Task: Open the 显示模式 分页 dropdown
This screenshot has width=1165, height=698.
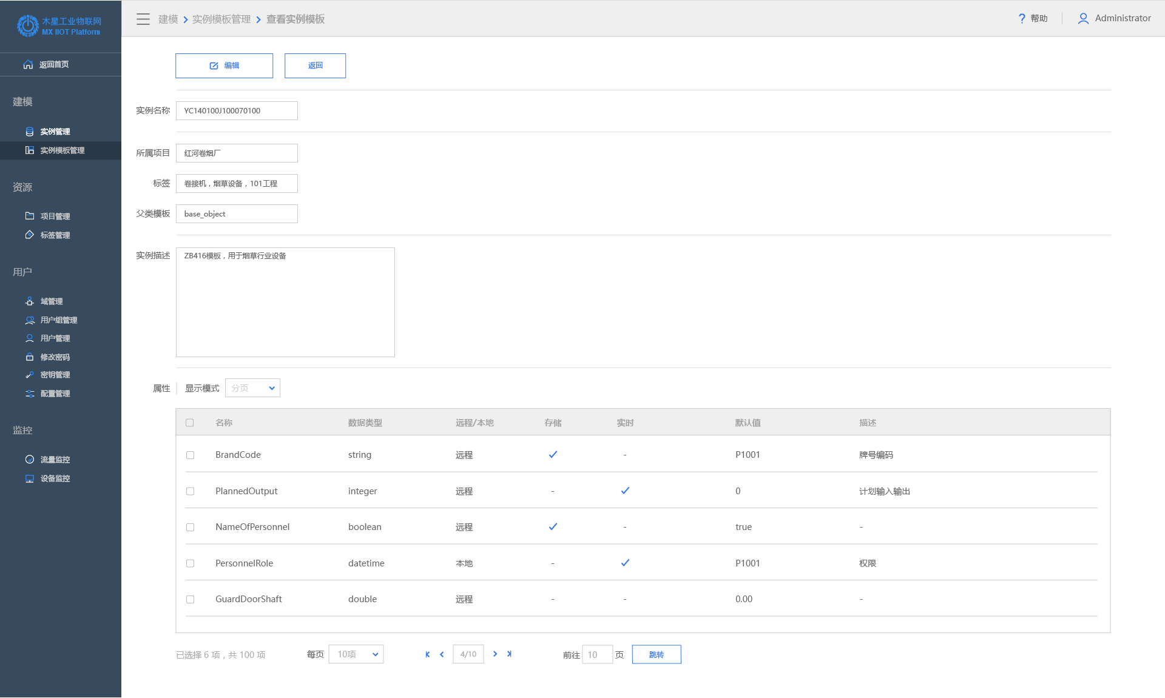Action: 252,388
